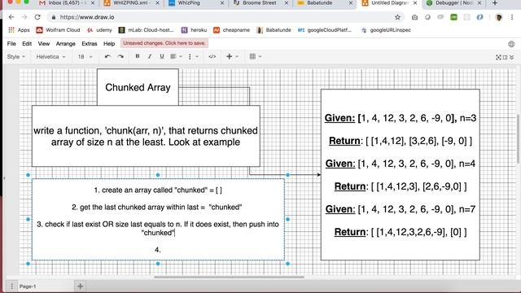Open the View menu

pos(43,43)
